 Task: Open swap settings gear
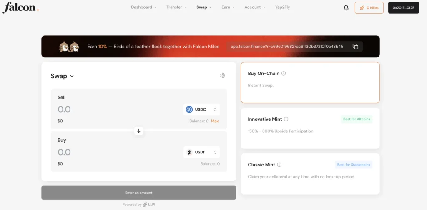pyautogui.click(x=223, y=76)
